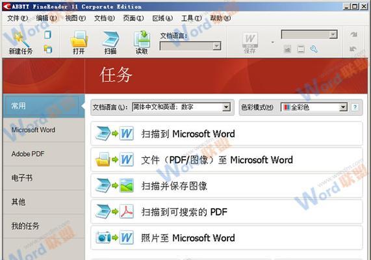Start the 照片至 Microsoft Word task
The height and width of the screenshot is (260, 371).
tap(226, 238)
